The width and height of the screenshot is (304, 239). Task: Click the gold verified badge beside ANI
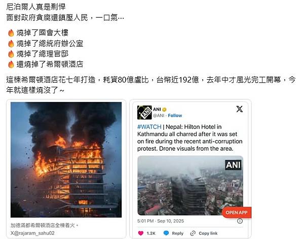tap(164, 110)
